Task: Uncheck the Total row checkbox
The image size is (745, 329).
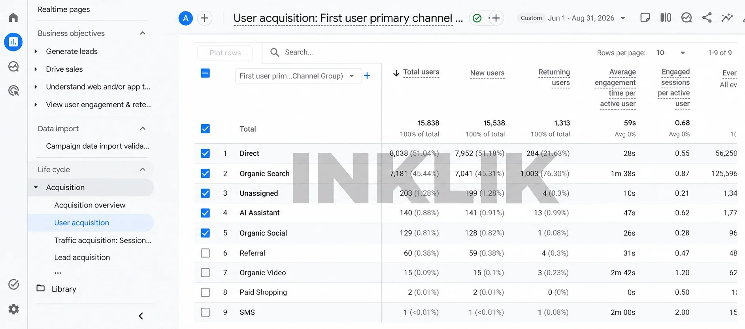Action: (205, 129)
